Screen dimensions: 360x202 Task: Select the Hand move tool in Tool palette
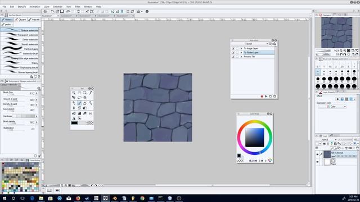(79, 93)
